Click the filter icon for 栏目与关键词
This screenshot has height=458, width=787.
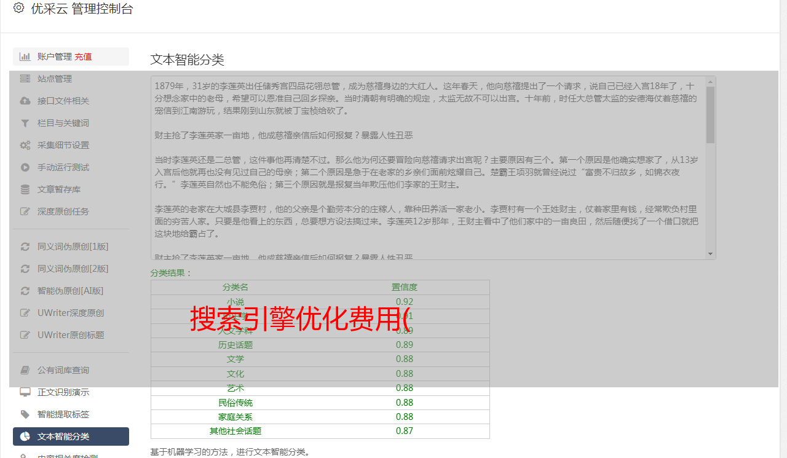[25, 123]
